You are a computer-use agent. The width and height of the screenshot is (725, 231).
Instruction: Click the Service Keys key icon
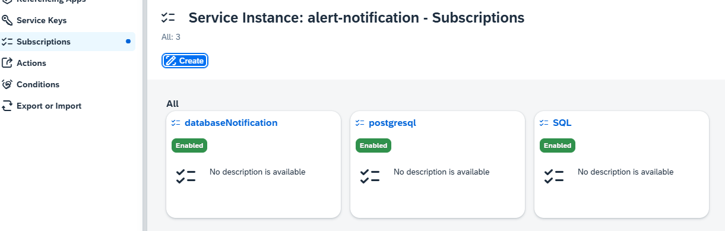7,20
